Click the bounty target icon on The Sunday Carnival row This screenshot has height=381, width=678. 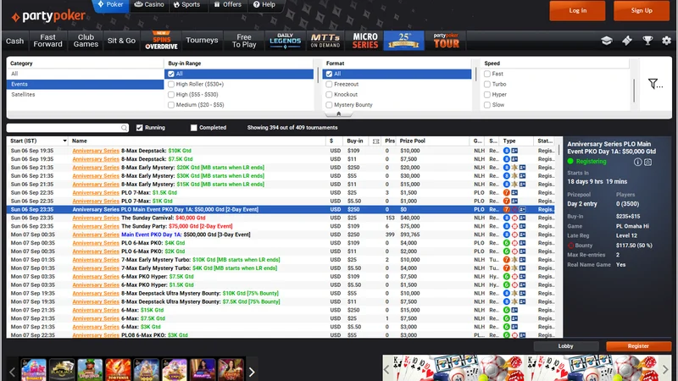(x=514, y=218)
